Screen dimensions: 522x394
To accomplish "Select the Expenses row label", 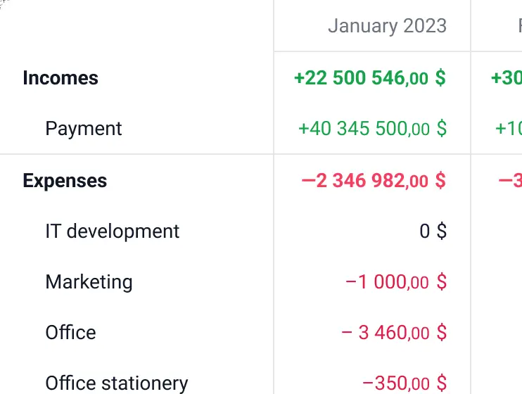I will point(65,181).
